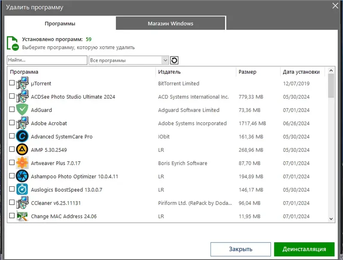Viewport: 343px width, 260px height.
Task: Click the Найти search field
Action: pos(46,60)
